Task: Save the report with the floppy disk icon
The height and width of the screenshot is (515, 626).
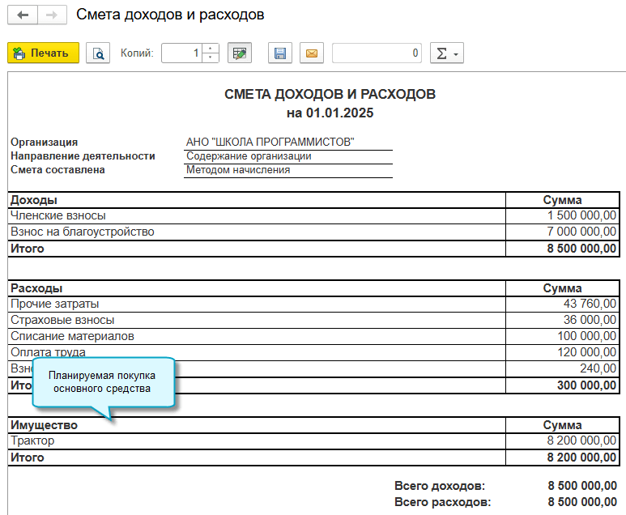Action: tap(280, 53)
